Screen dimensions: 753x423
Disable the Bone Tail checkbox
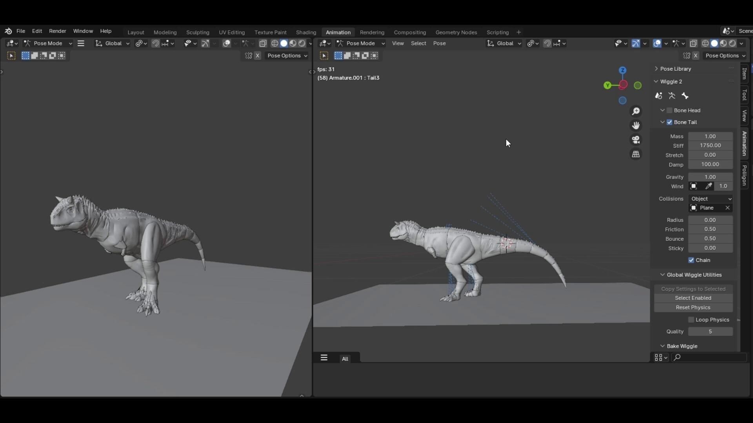[x=669, y=122]
